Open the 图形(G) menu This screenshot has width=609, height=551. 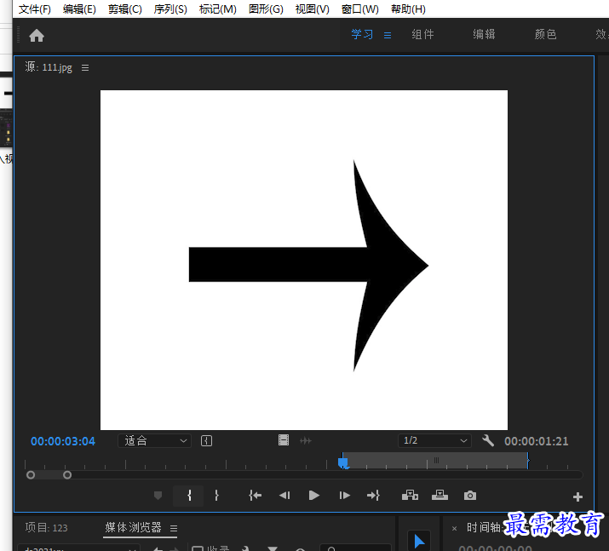point(266,9)
